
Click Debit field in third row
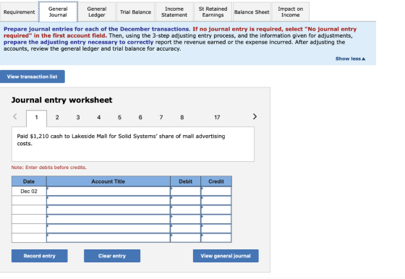[x=185, y=210]
